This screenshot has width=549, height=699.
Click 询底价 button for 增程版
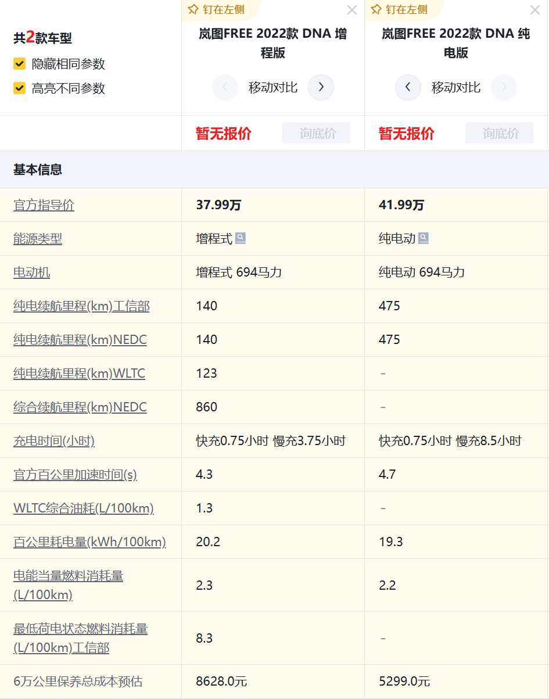pos(316,133)
